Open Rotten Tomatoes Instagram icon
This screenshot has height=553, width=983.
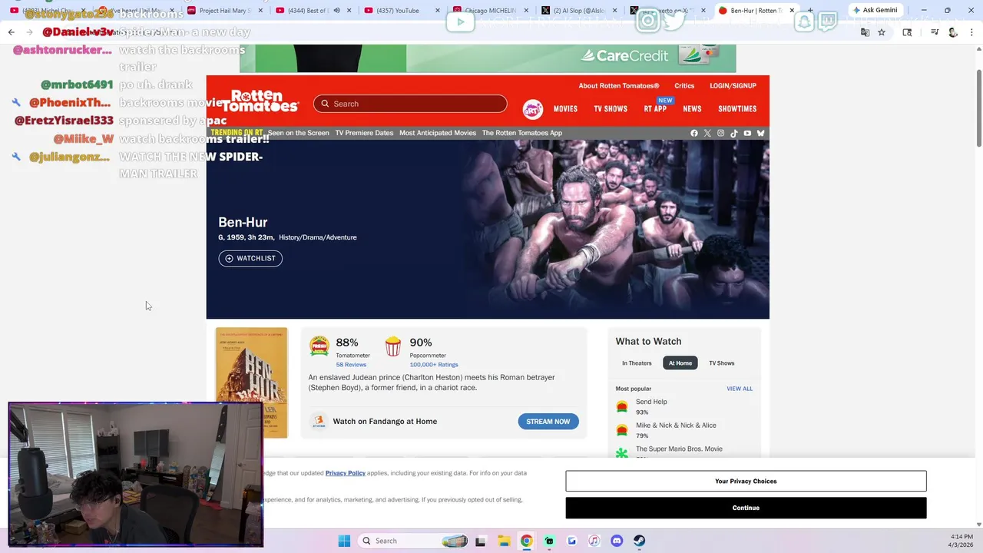point(720,133)
